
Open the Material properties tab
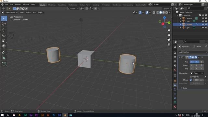pyautogui.click(x=175, y=107)
